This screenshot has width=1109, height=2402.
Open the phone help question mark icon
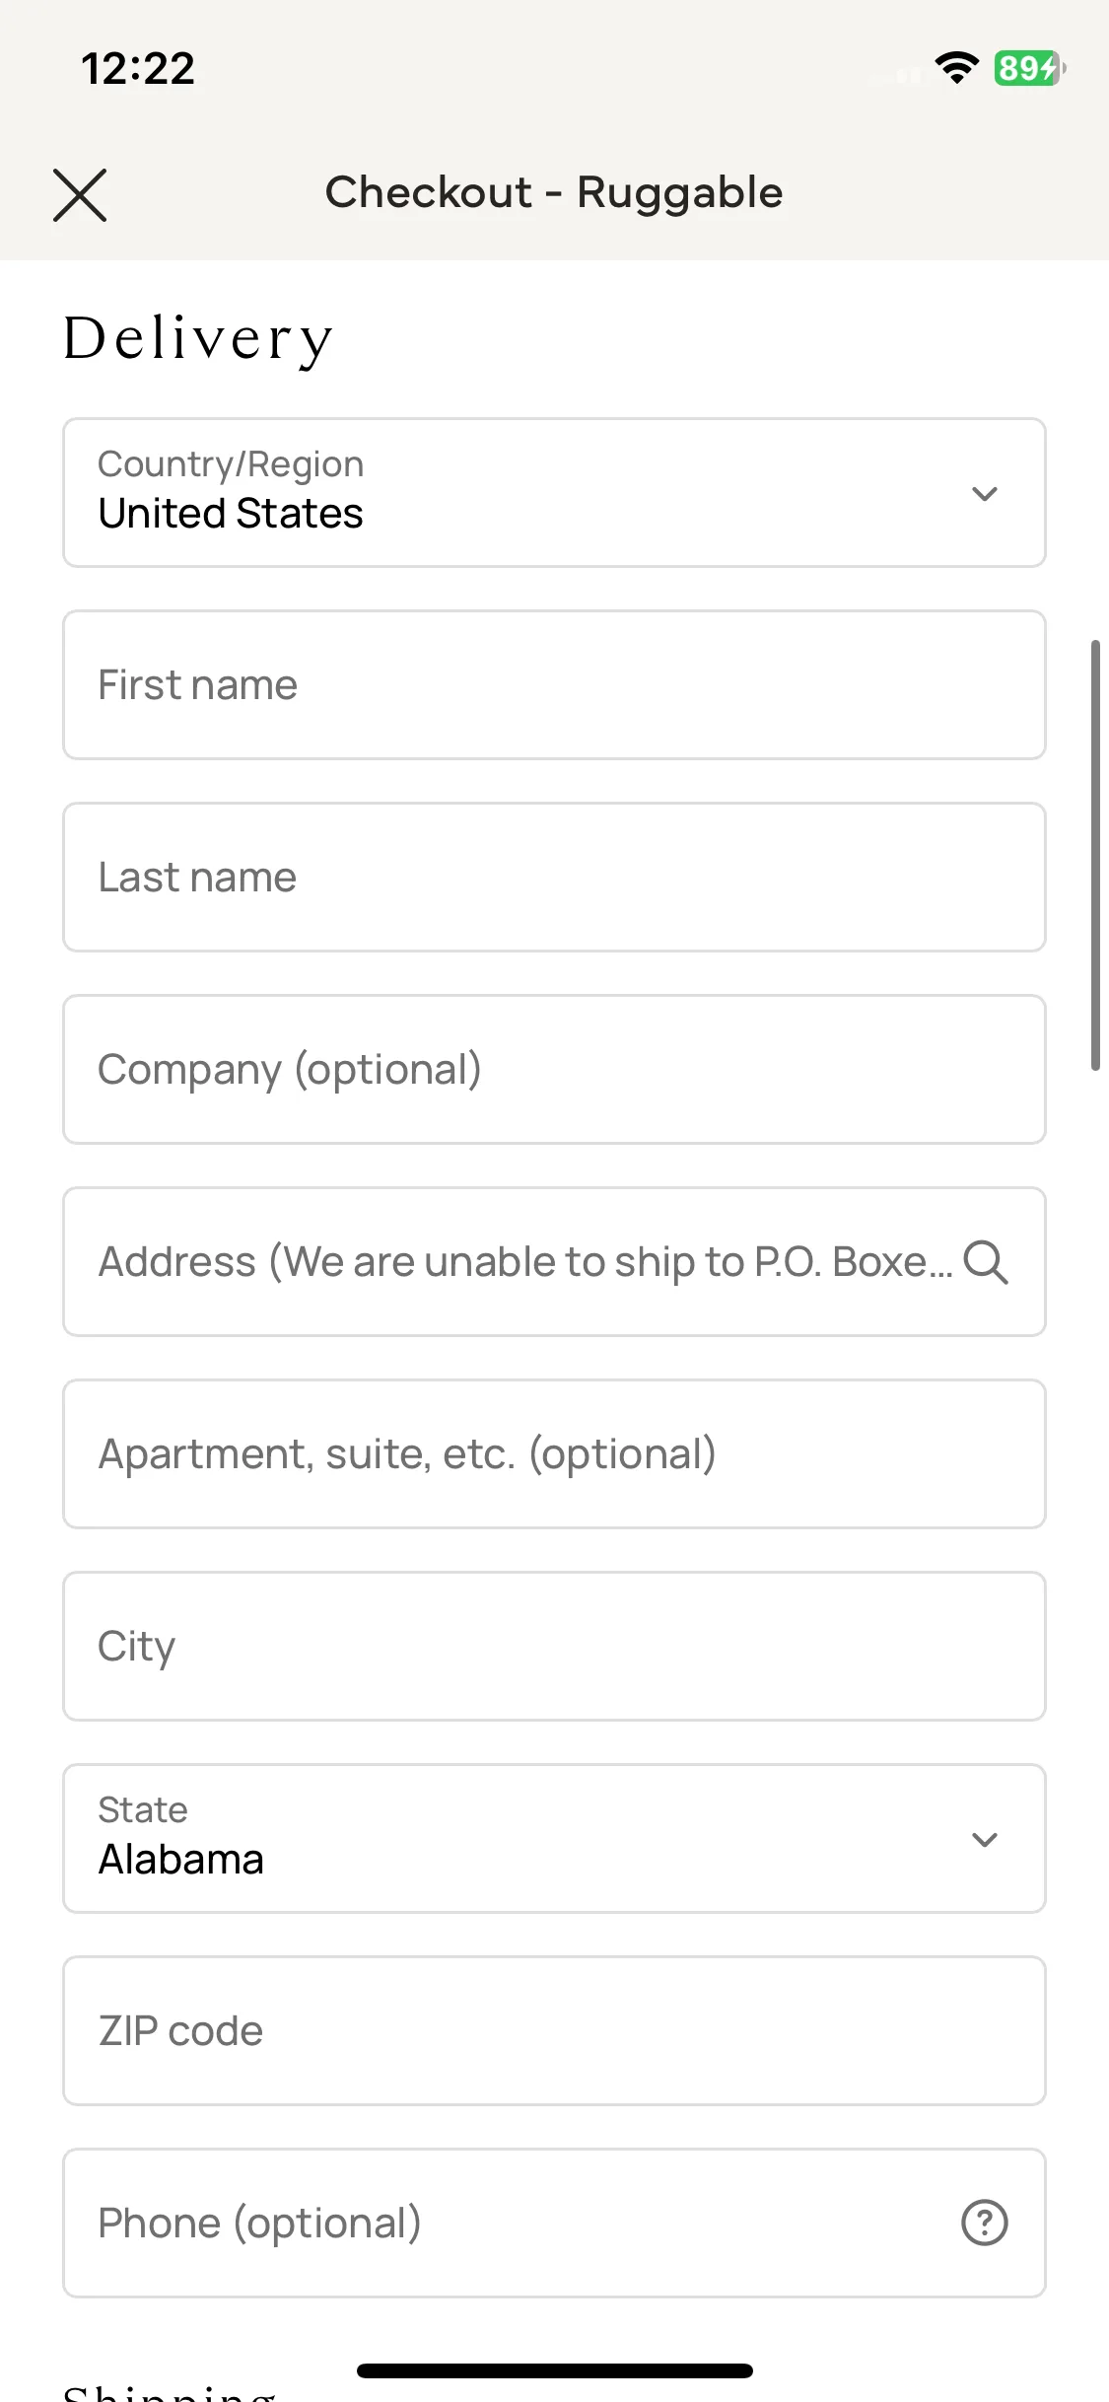pyautogui.click(x=984, y=2224)
